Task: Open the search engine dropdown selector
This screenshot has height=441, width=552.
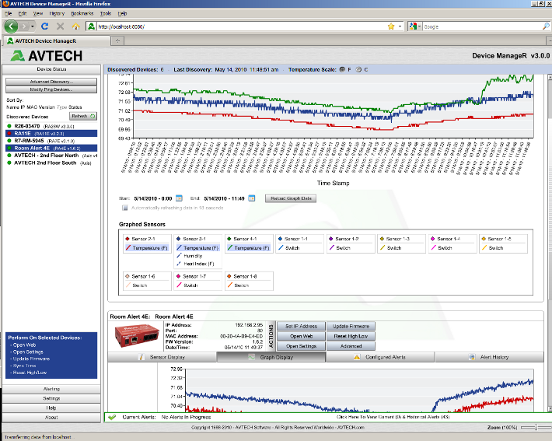Action: click(416, 26)
